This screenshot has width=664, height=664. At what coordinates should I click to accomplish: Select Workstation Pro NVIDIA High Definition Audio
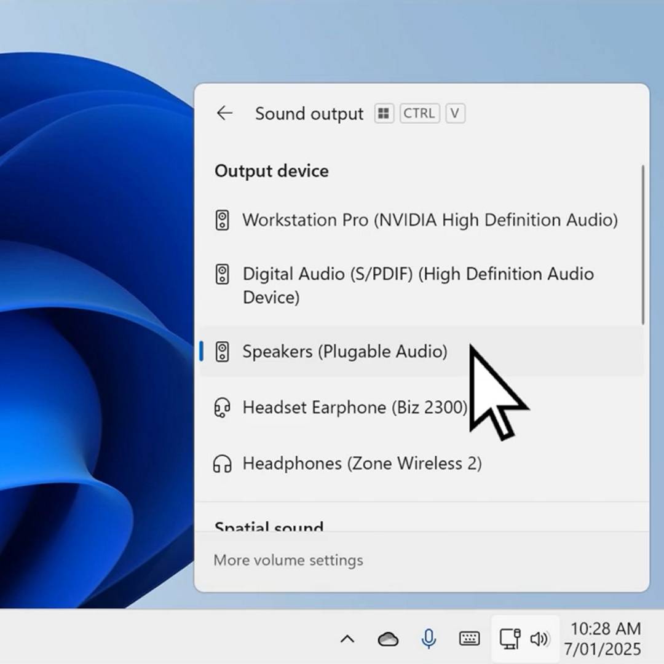click(421, 220)
